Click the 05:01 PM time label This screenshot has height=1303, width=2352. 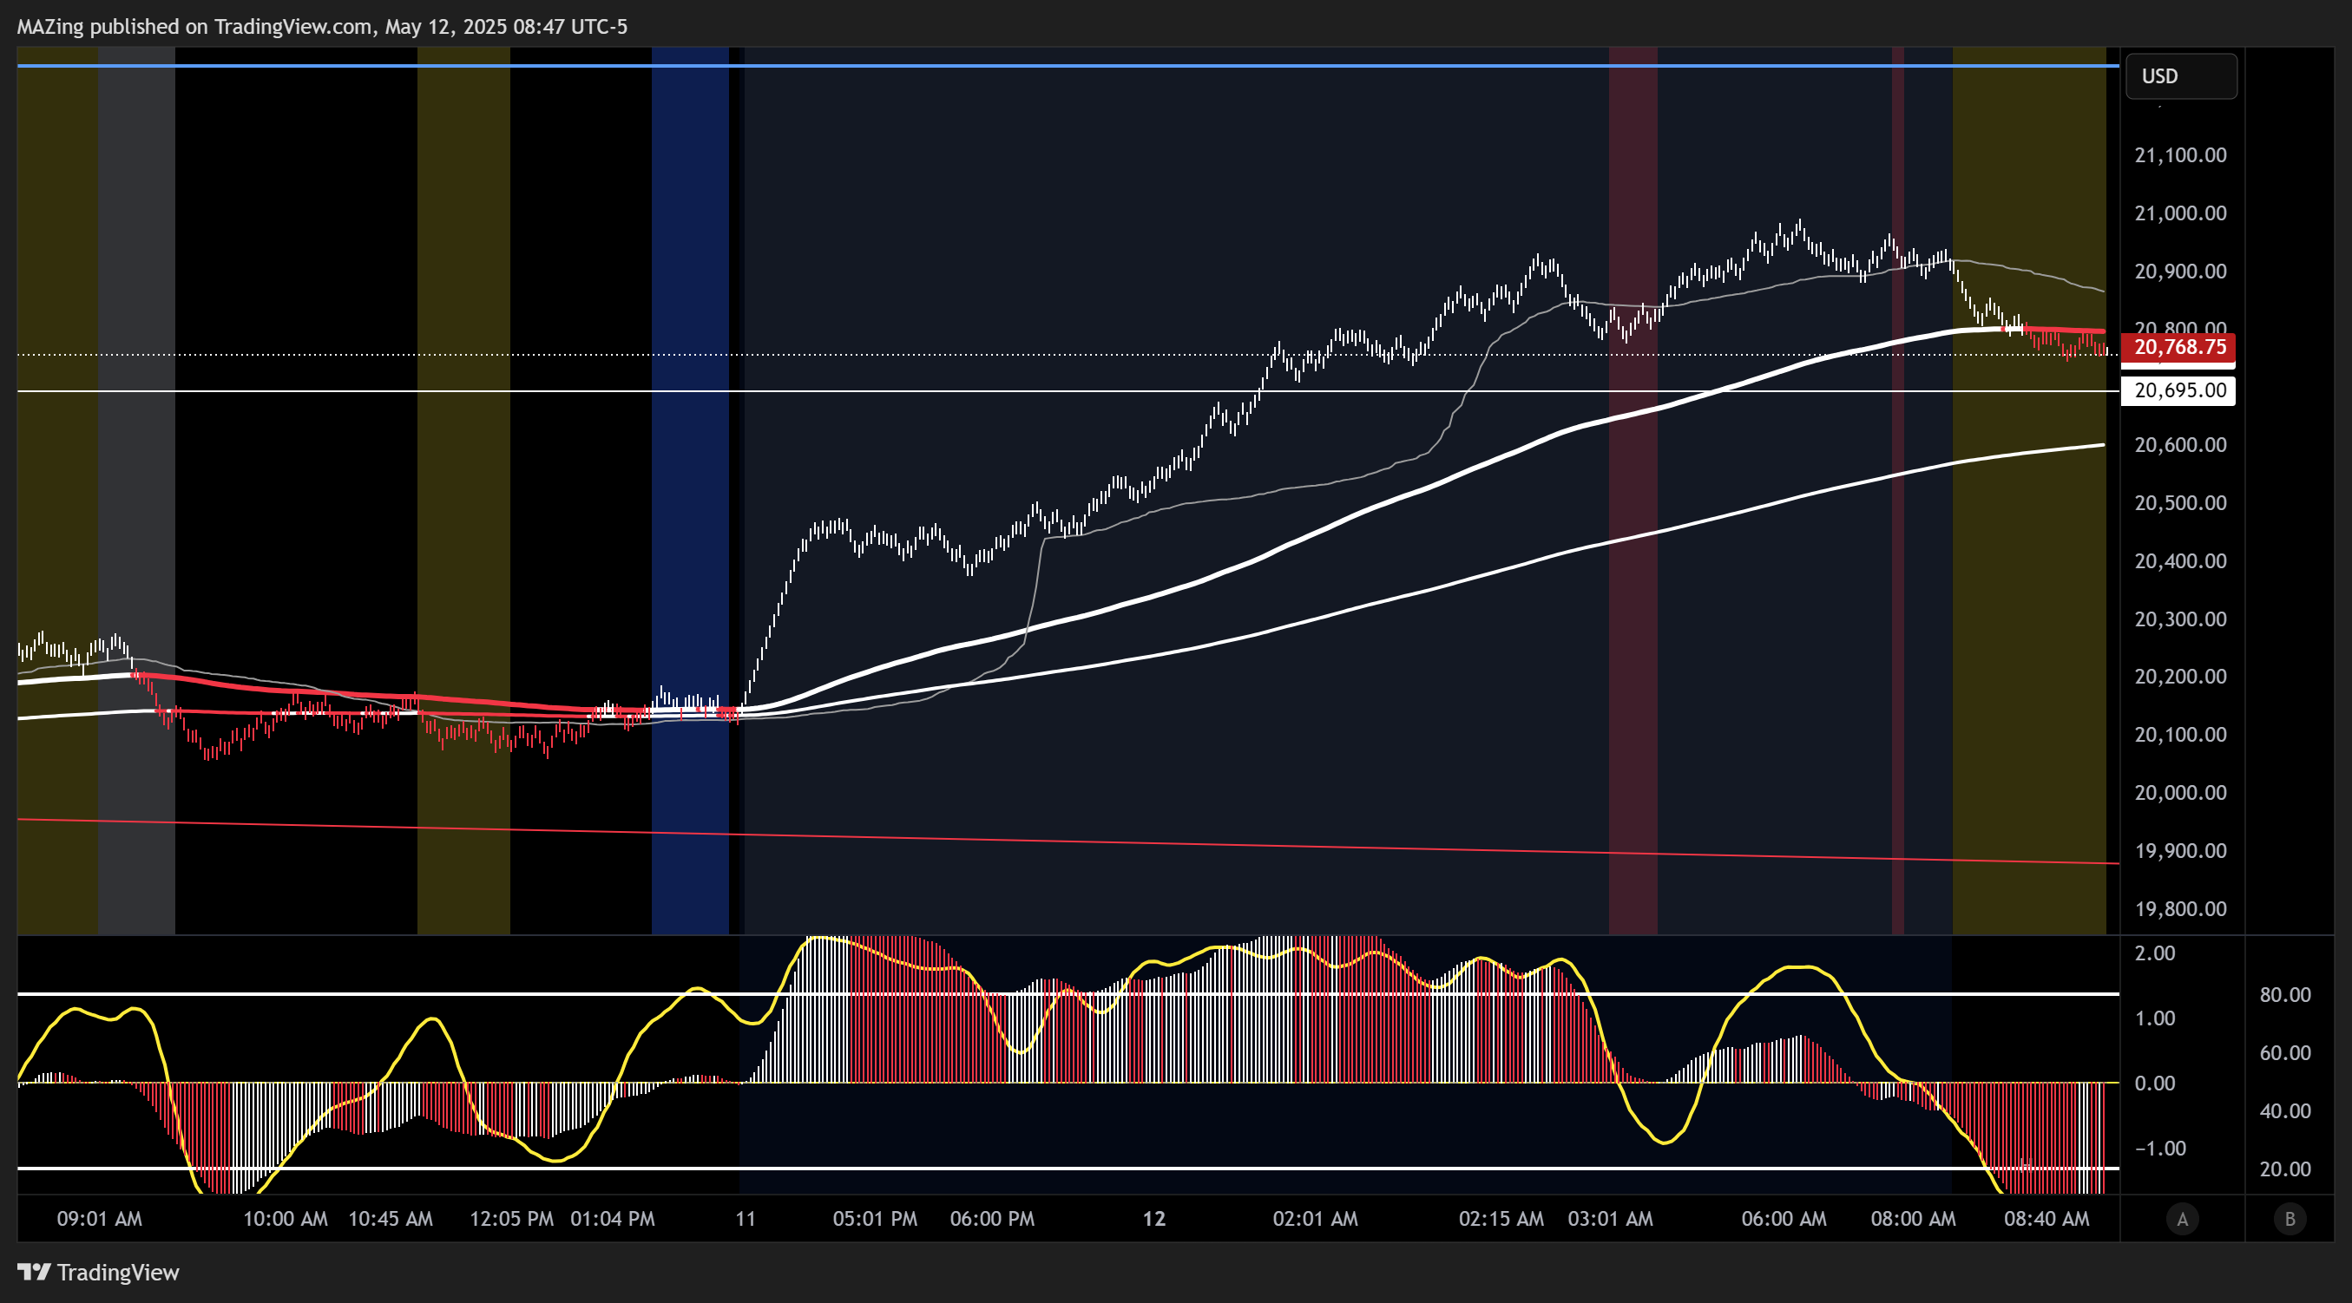tap(875, 1219)
